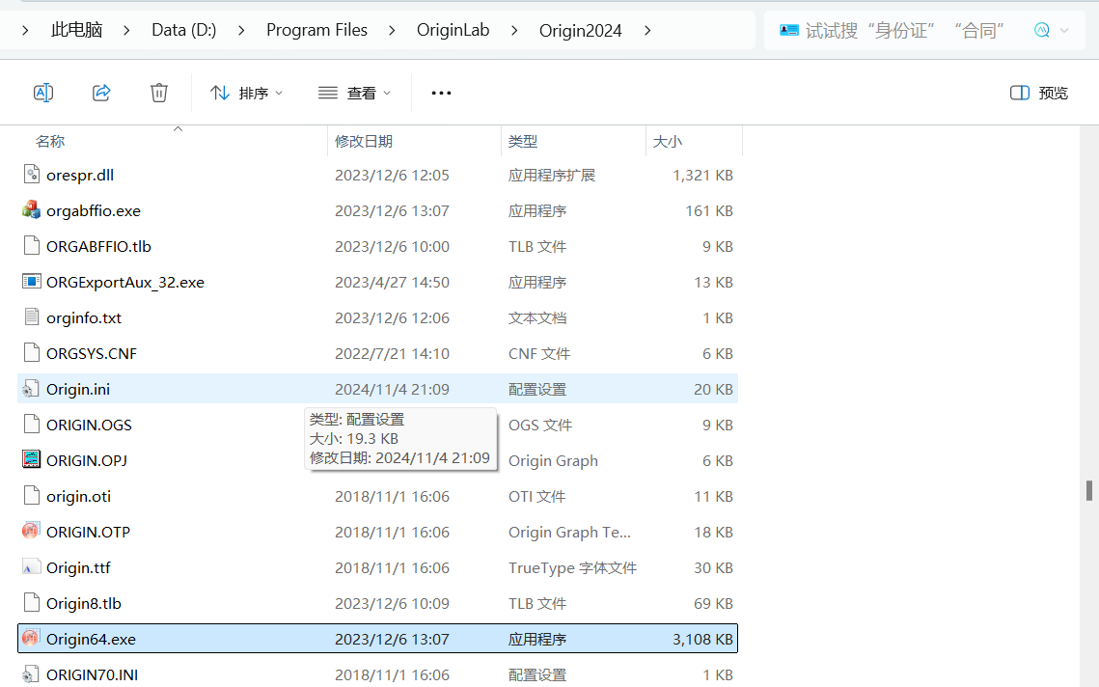
Task: Go to OriginLab in breadcrumb
Action: pos(453,30)
